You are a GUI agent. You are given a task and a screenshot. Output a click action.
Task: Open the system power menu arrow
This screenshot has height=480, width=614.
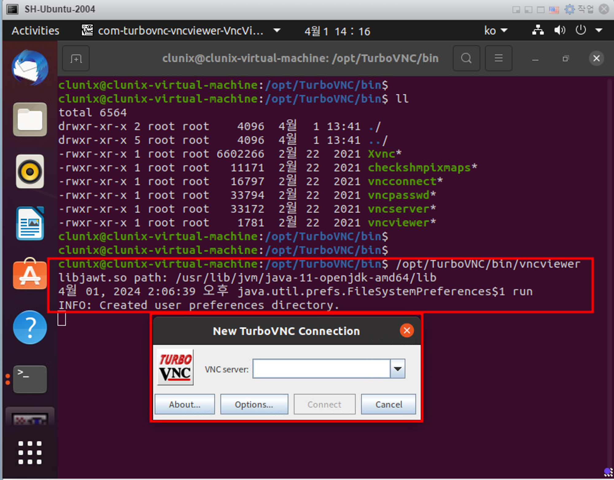599,31
